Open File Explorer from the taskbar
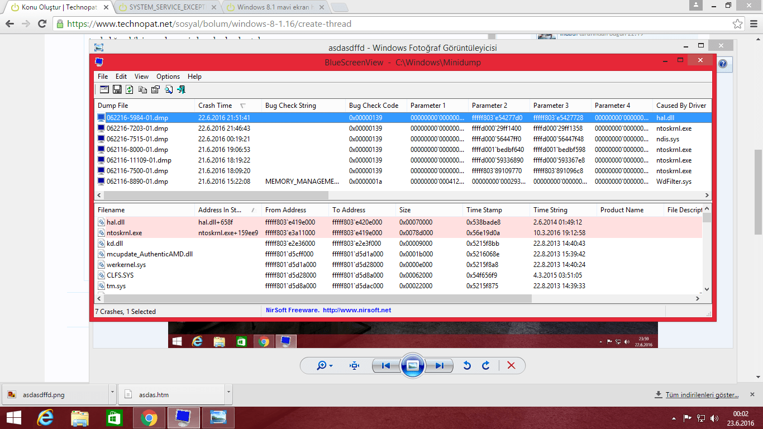Image resolution: width=763 pixels, height=429 pixels. (x=80, y=418)
